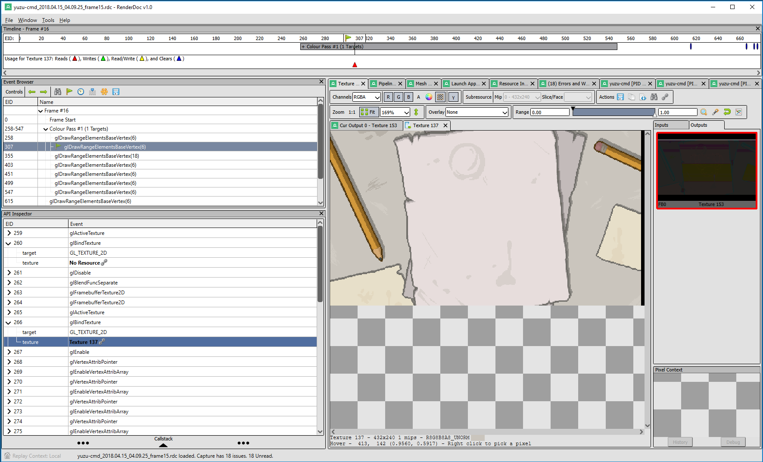Open the Channels RGBA dropdown
Viewport: 763px width, 462px height.
(x=367, y=97)
